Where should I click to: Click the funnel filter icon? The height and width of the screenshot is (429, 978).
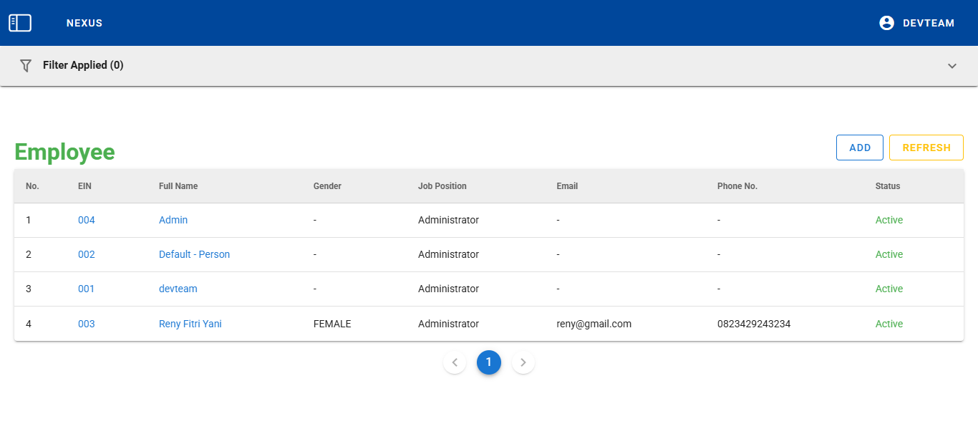[x=26, y=65]
